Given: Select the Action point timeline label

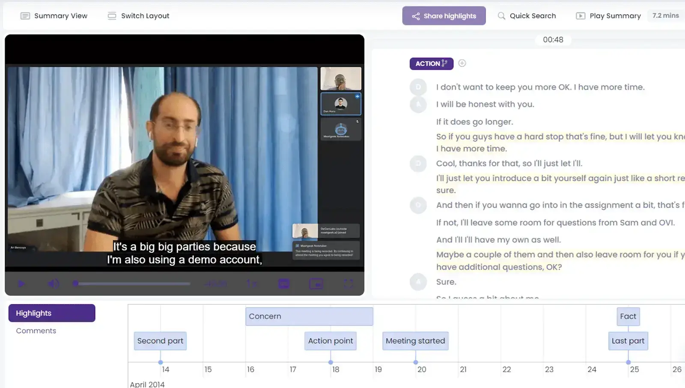Looking at the screenshot, I should pos(331,341).
